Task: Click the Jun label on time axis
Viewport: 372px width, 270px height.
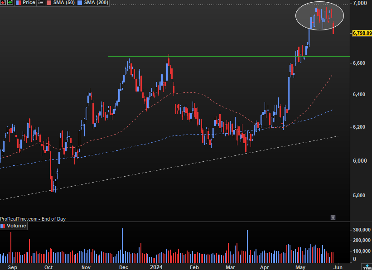Action: [338, 267]
